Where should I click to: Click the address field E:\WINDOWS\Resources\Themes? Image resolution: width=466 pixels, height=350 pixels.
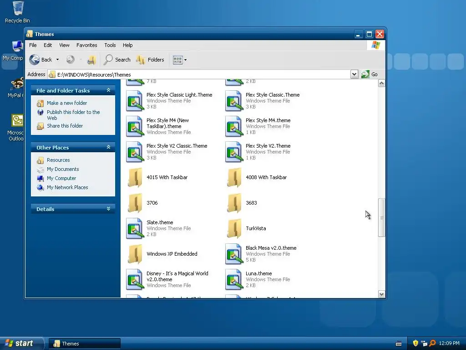click(x=199, y=74)
